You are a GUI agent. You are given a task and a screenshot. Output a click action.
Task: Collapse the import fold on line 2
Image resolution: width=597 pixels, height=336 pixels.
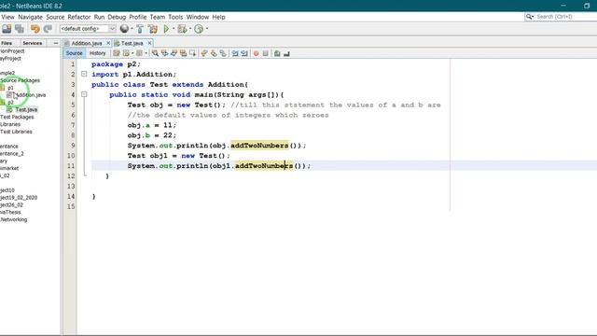click(x=84, y=74)
